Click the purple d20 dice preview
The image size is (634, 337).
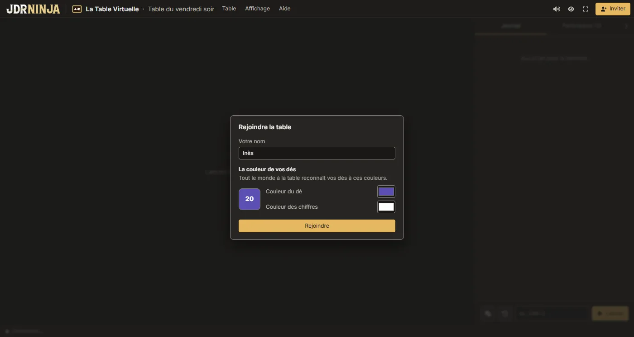(250, 199)
